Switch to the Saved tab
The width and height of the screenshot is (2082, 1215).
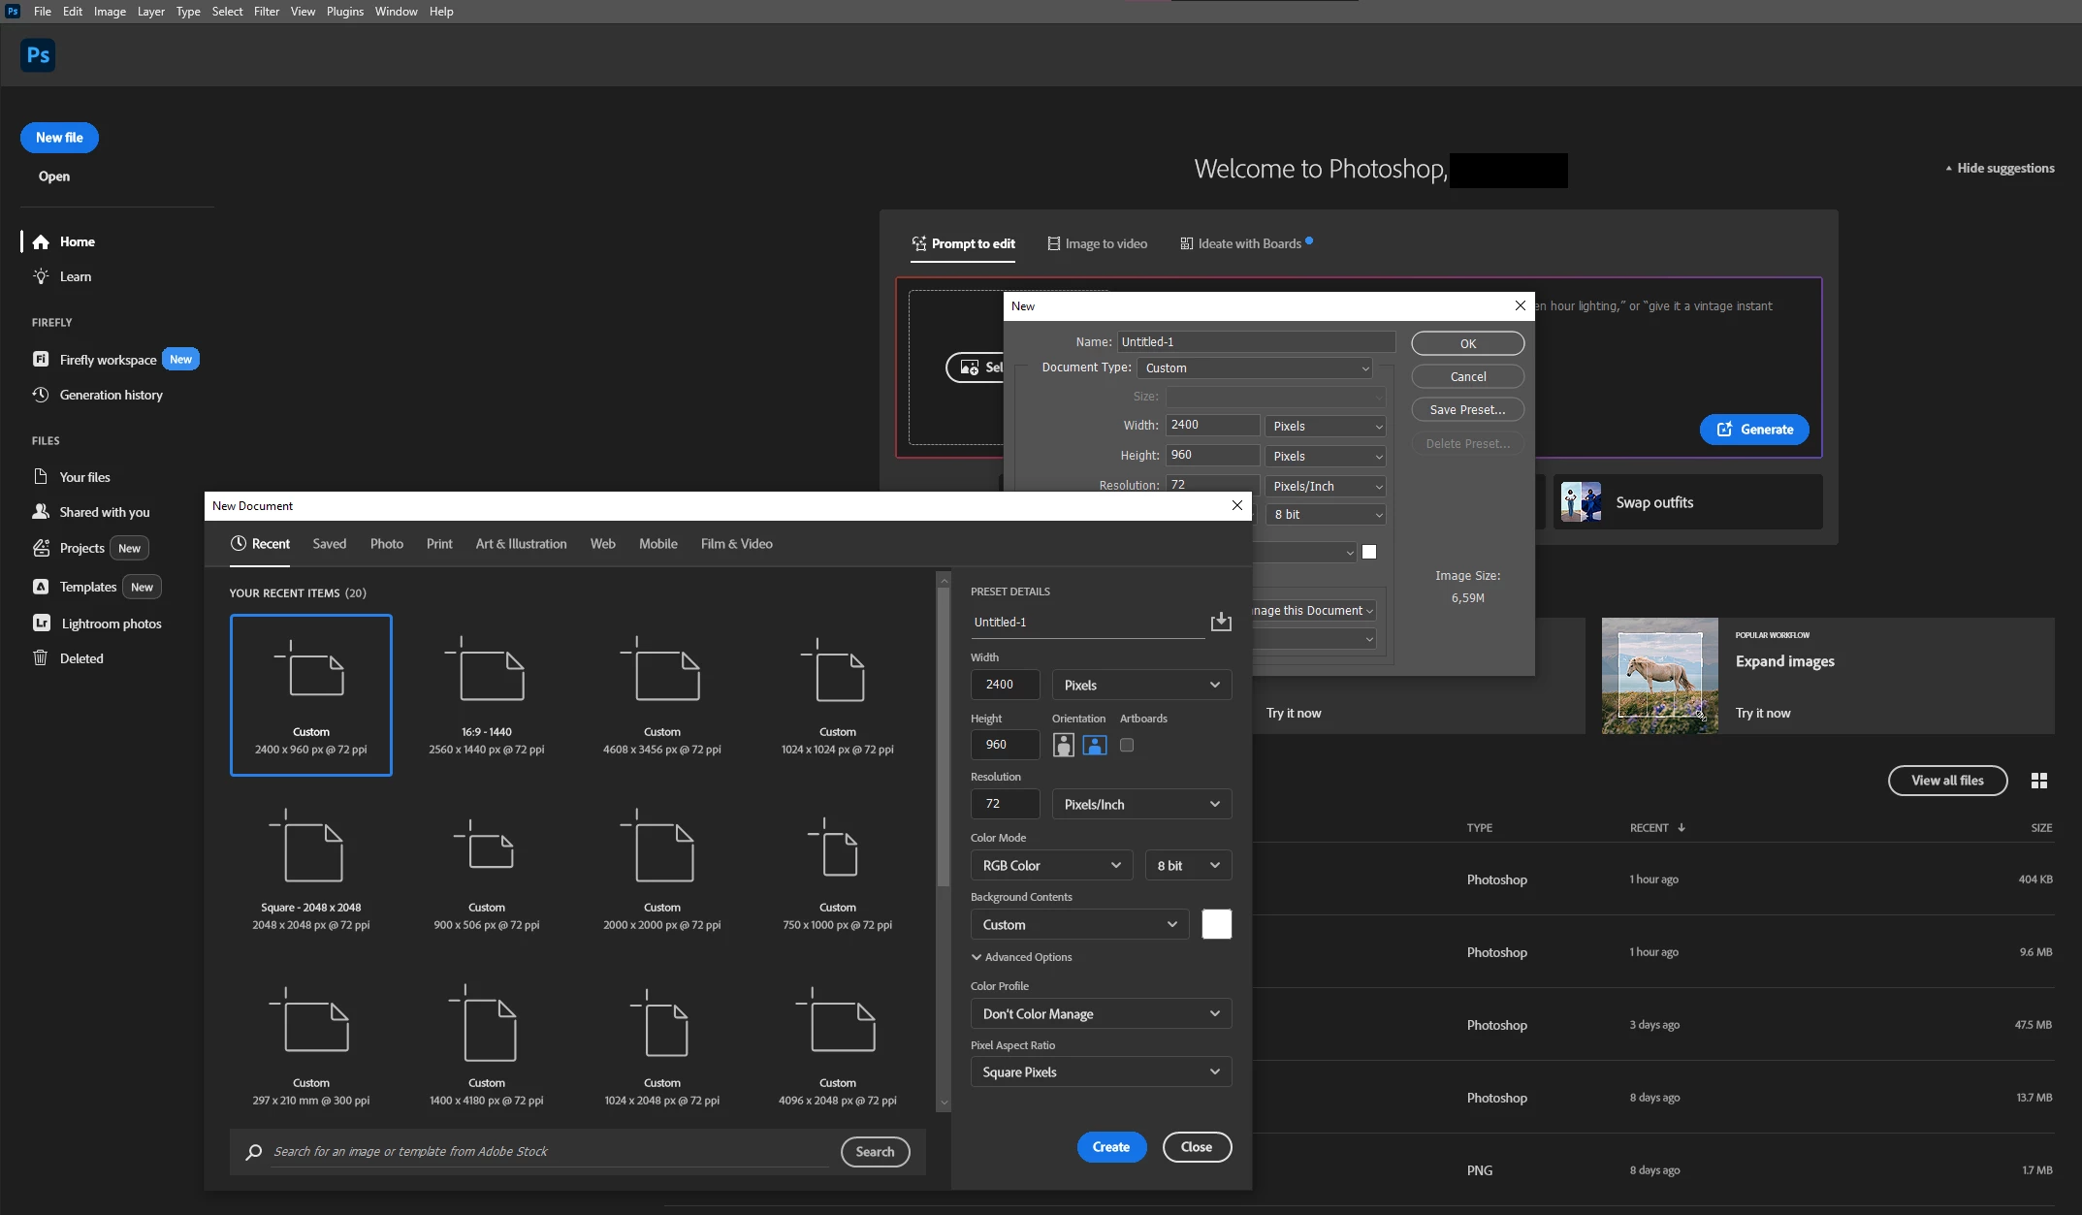point(329,544)
